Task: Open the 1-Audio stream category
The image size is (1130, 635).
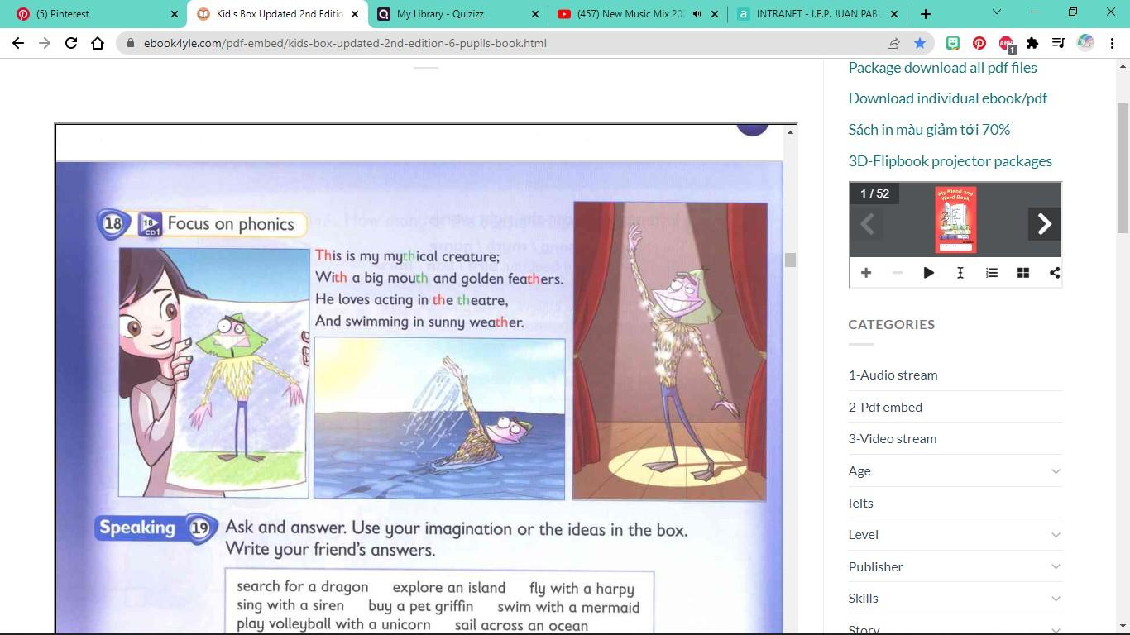Action: (893, 375)
